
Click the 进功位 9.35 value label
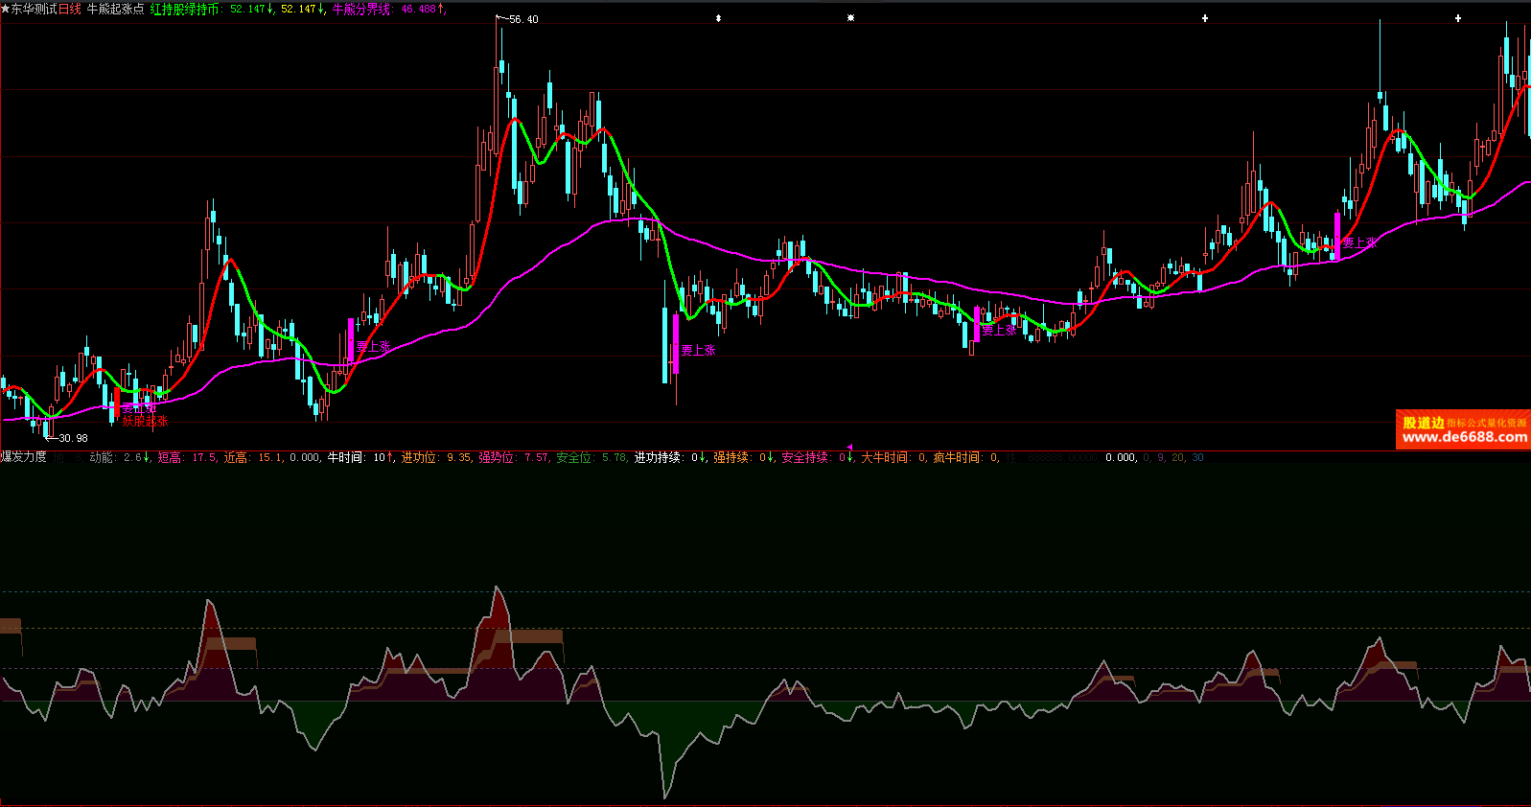pyautogui.click(x=436, y=458)
